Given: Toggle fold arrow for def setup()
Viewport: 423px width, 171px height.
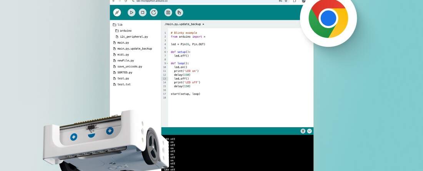Looking at the screenshot, I should [167, 52].
